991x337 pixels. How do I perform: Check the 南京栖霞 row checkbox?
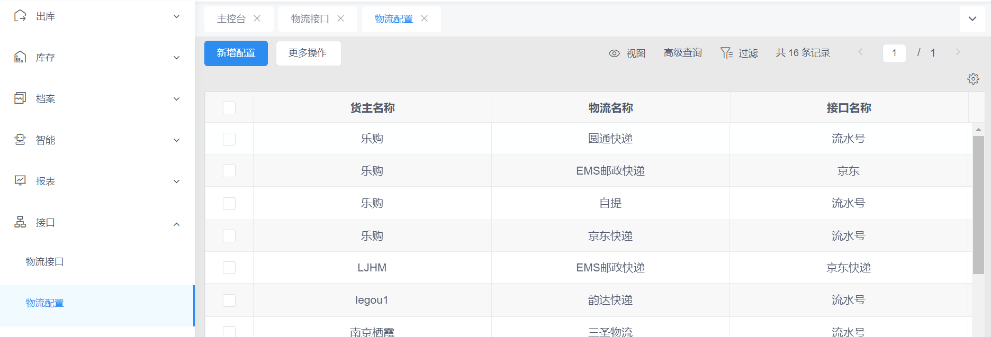point(229,332)
